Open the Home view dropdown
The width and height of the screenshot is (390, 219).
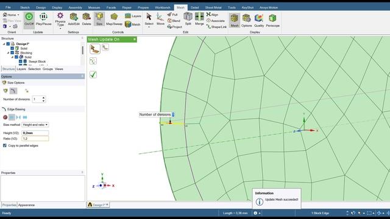[x=18, y=15]
